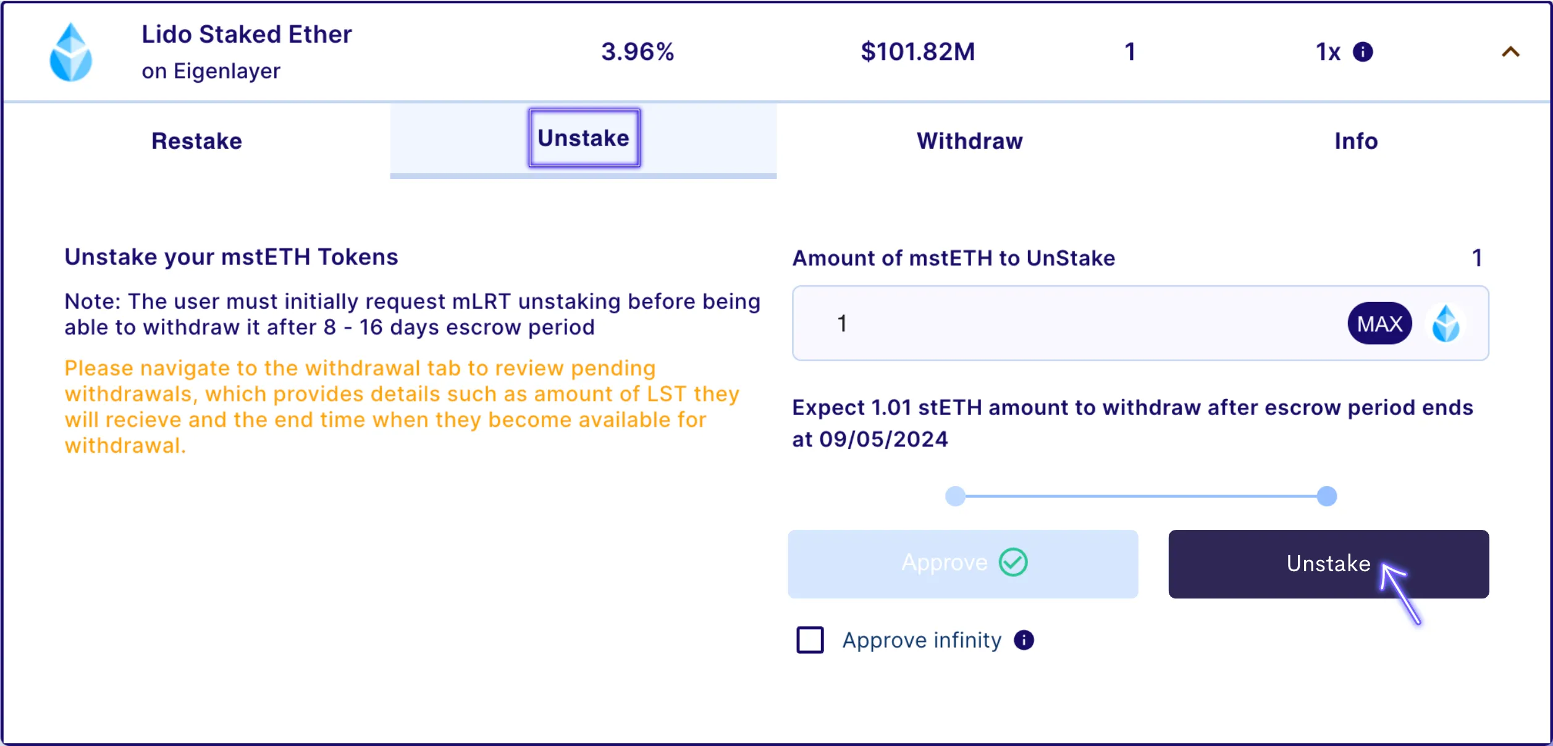
Task: Show Approve infinity info tooltip icon
Action: 1024,640
